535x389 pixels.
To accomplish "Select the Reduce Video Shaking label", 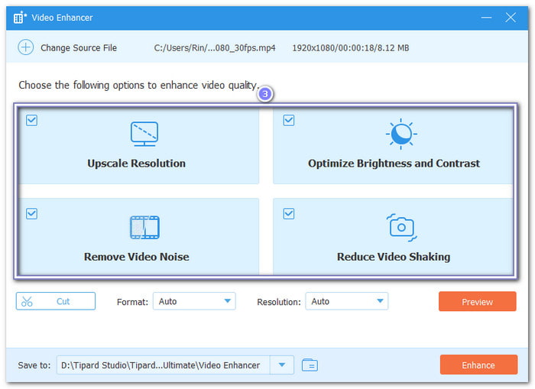I will click(394, 257).
